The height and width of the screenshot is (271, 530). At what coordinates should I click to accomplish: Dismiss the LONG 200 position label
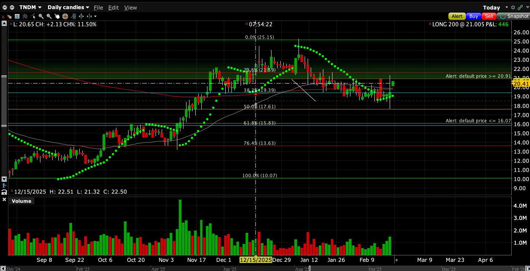pos(430,24)
